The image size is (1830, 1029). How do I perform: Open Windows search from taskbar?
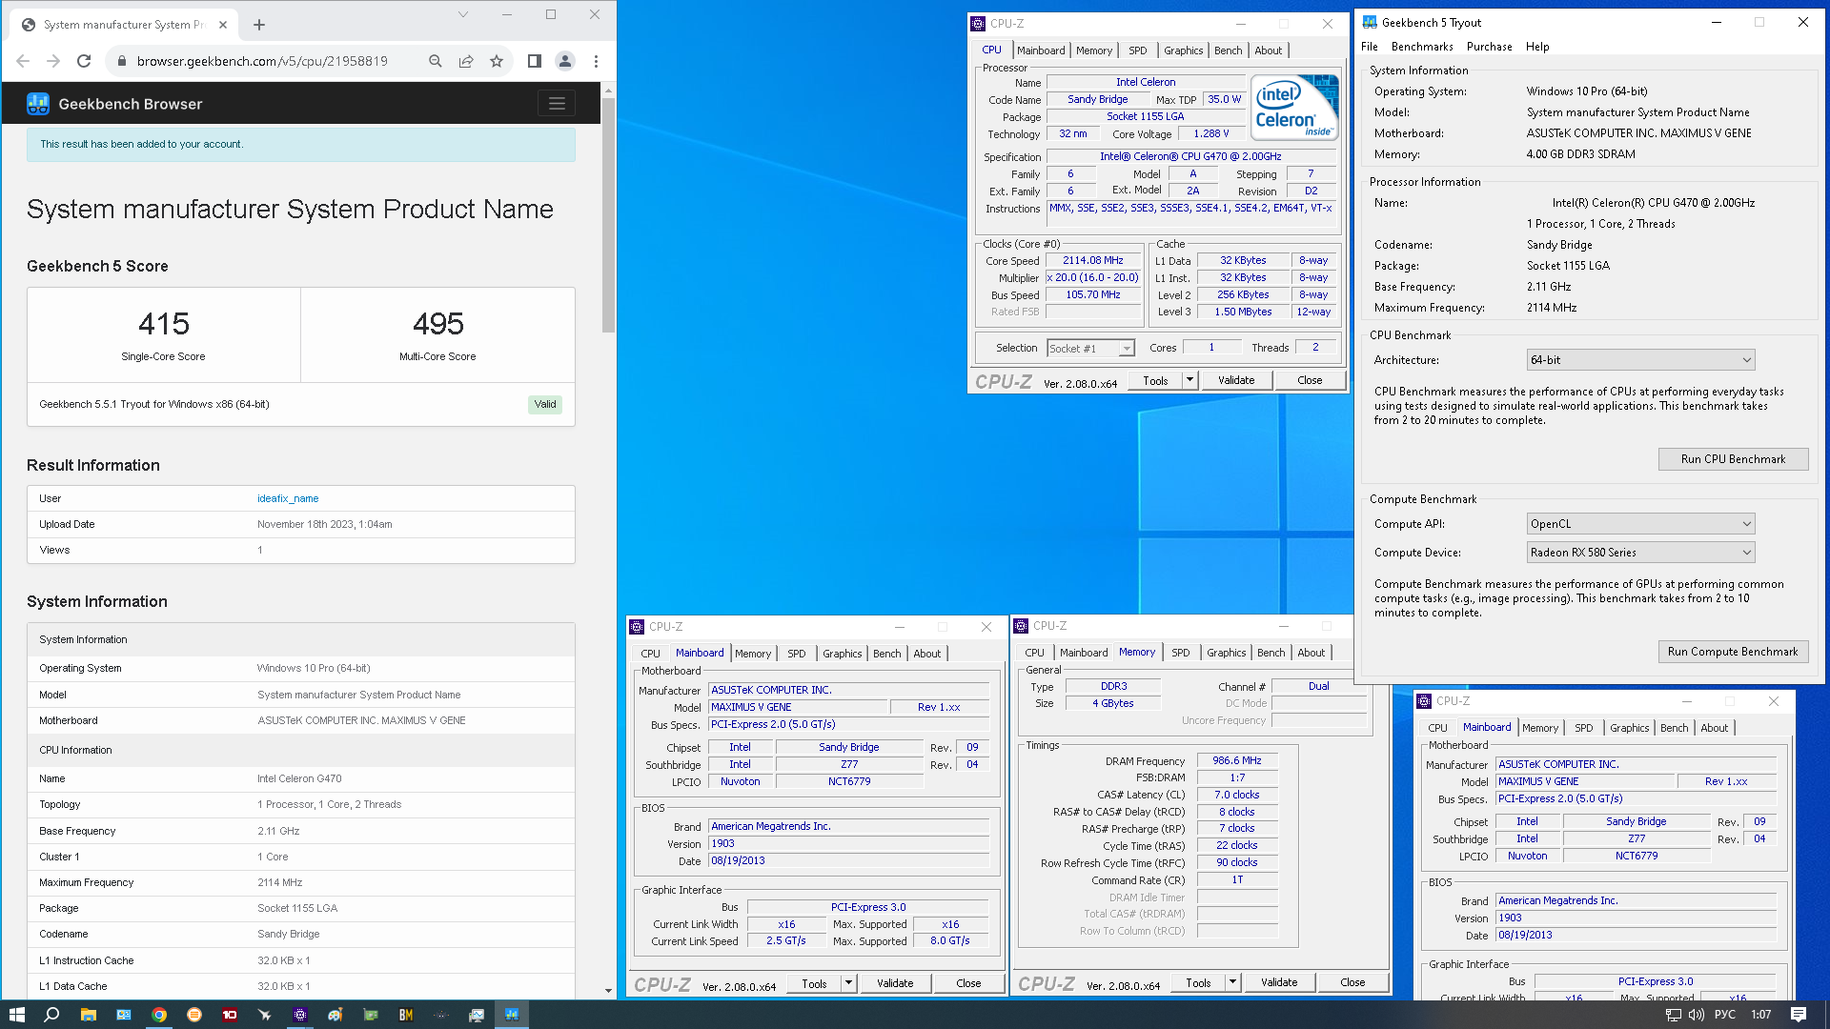[51, 1015]
